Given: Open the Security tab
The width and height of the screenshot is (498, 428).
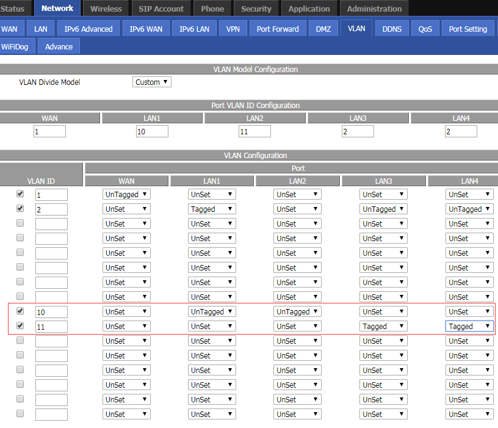Looking at the screenshot, I should [x=256, y=9].
